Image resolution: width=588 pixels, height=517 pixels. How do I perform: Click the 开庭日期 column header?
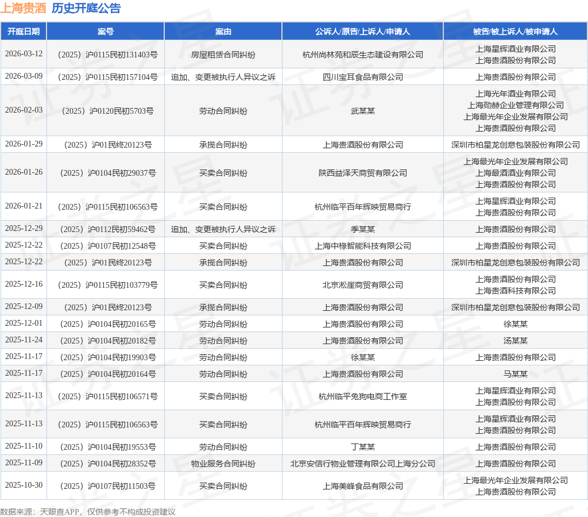[x=24, y=32]
